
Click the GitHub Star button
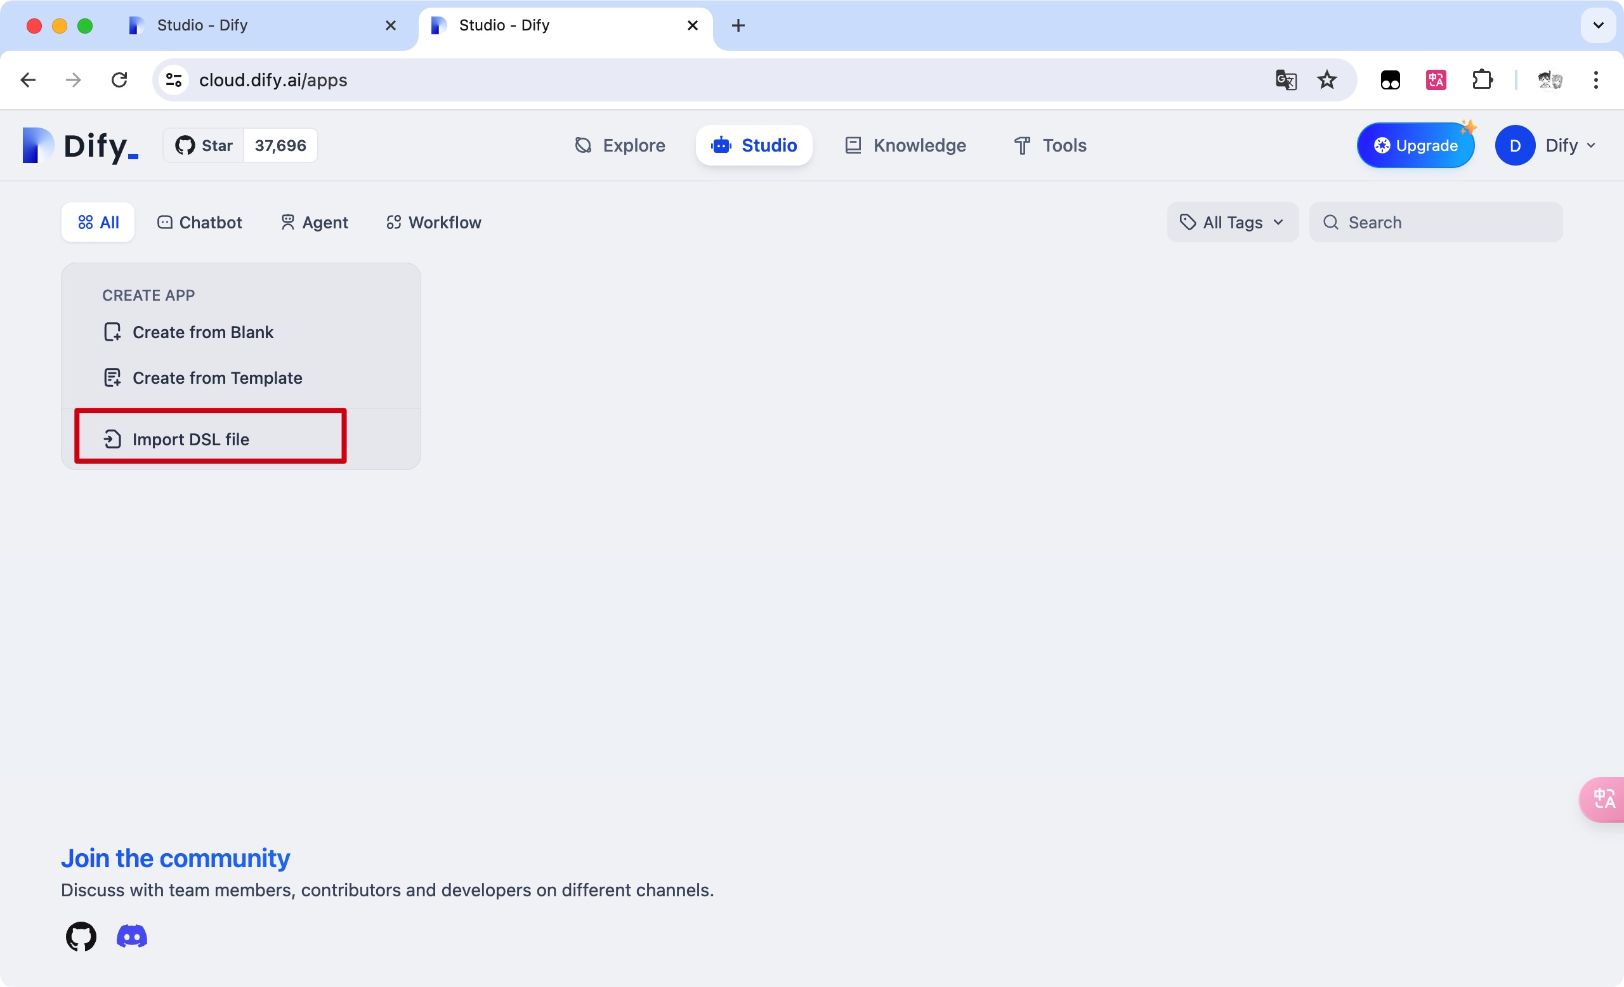click(204, 145)
